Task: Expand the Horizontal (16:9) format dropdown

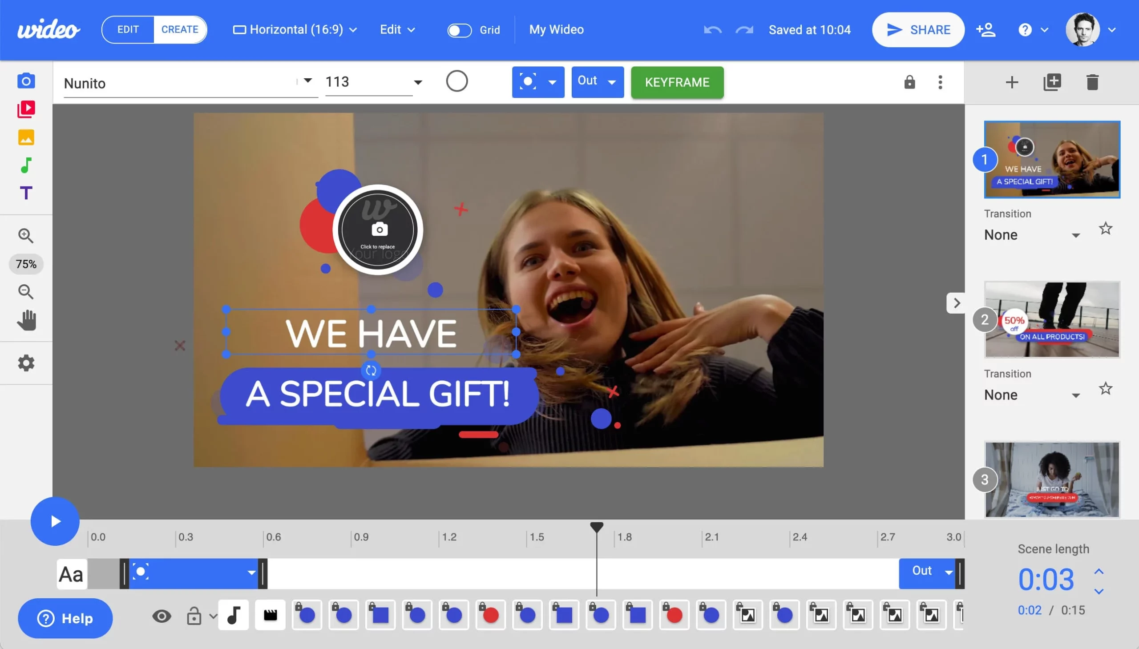Action: pos(295,30)
